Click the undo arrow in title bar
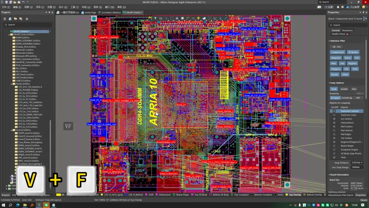Viewport: 369px width, 208px height. (x=23, y=2)
